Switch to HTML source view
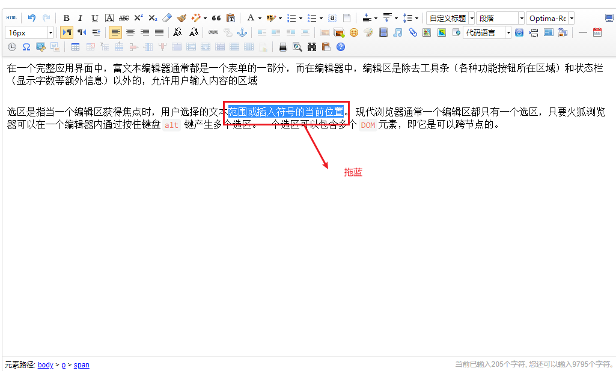Screen dimensions: 616x371 coord(12,18)
